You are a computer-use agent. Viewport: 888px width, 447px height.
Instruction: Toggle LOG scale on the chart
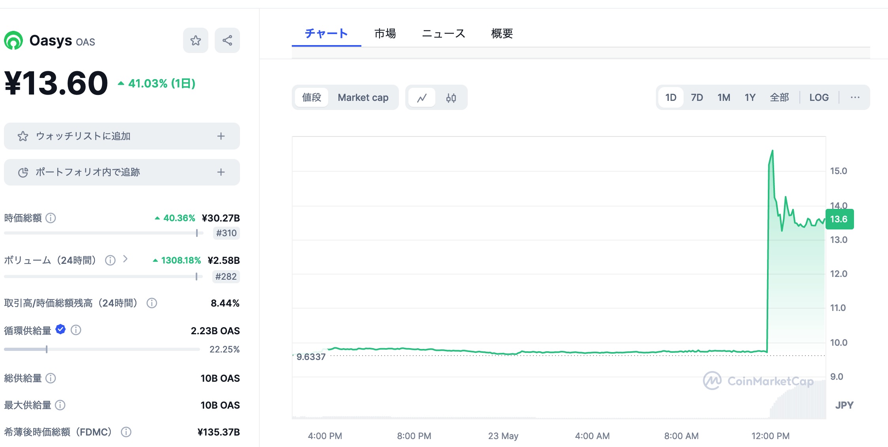(x=819, y=97)
